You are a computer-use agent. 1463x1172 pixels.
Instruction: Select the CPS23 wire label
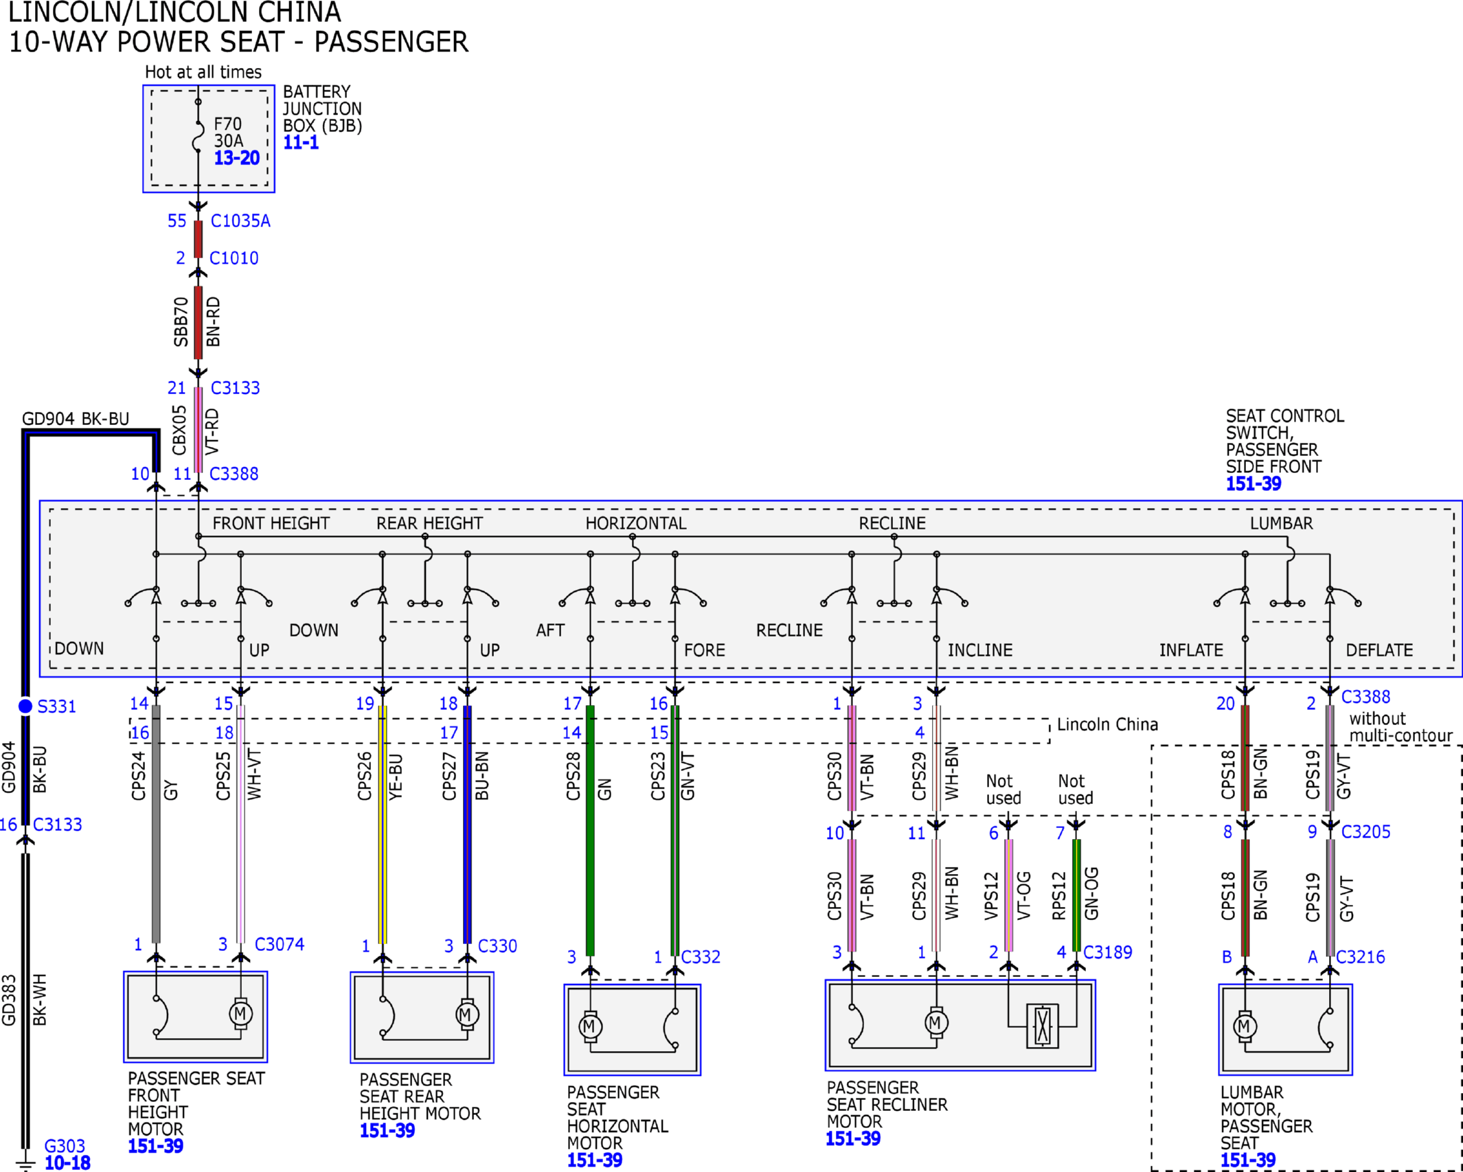tap(658, 776)
